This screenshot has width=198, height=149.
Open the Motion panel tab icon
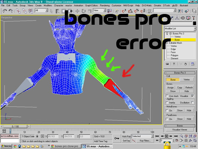[182, 18]
